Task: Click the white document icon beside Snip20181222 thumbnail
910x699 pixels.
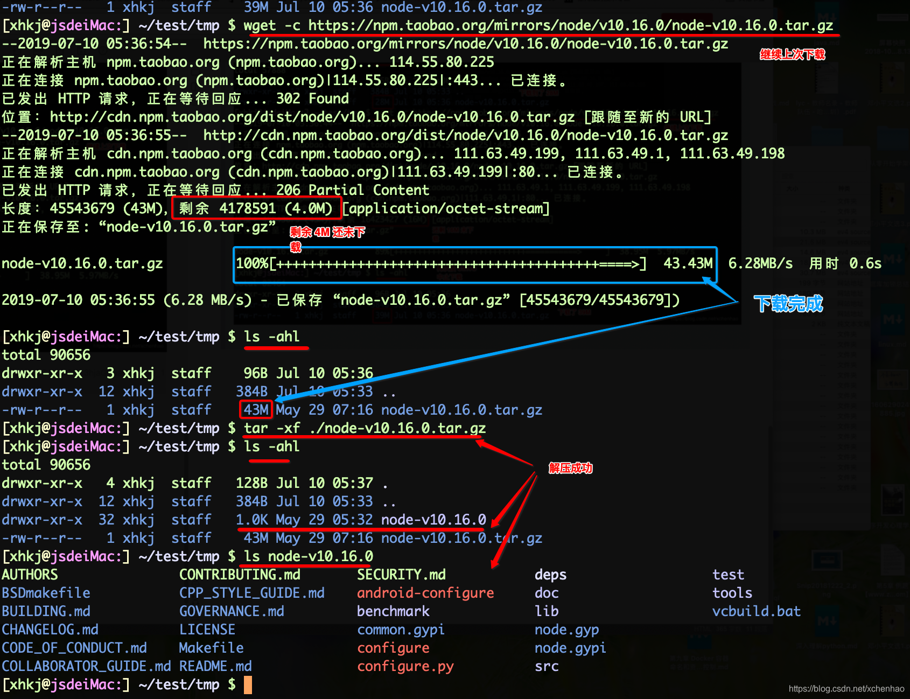Action: 892,560
